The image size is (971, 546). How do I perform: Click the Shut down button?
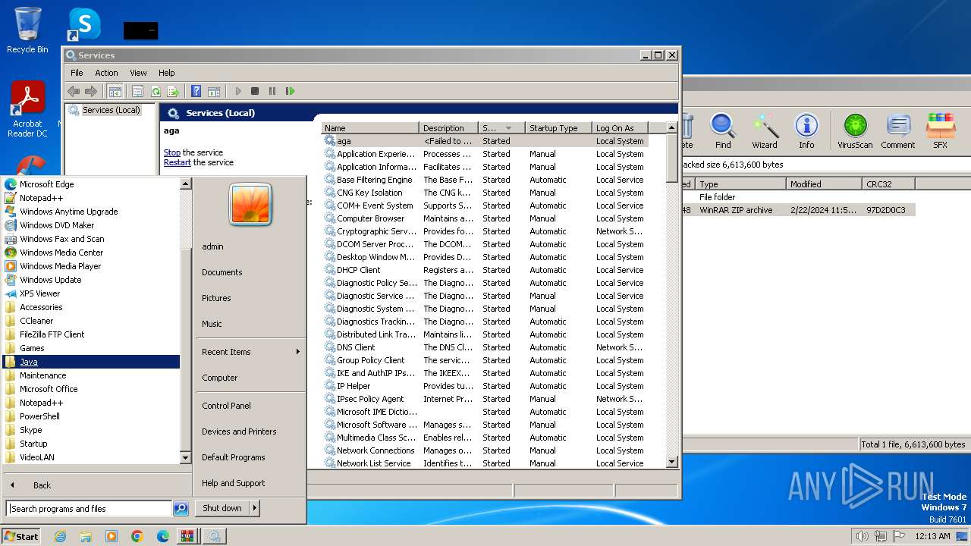coord(222,508)
